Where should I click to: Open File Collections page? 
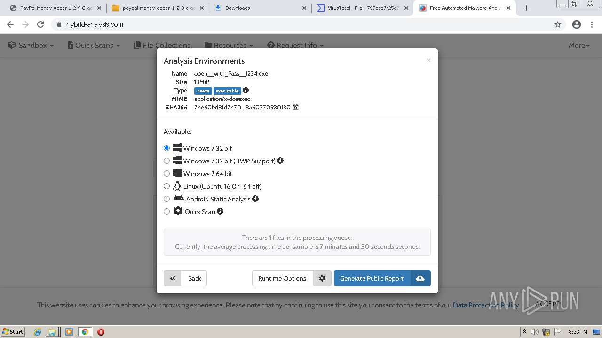point(162,45)
